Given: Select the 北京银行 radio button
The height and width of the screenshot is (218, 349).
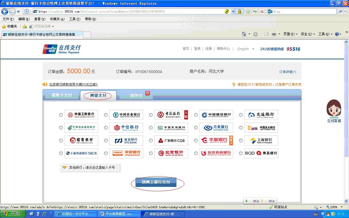Looking at the screenshot, I should [151, 153].
